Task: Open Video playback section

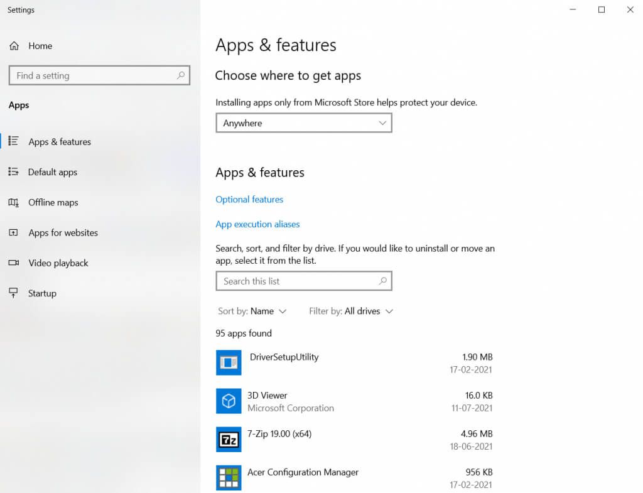Action: click(58, 263)
